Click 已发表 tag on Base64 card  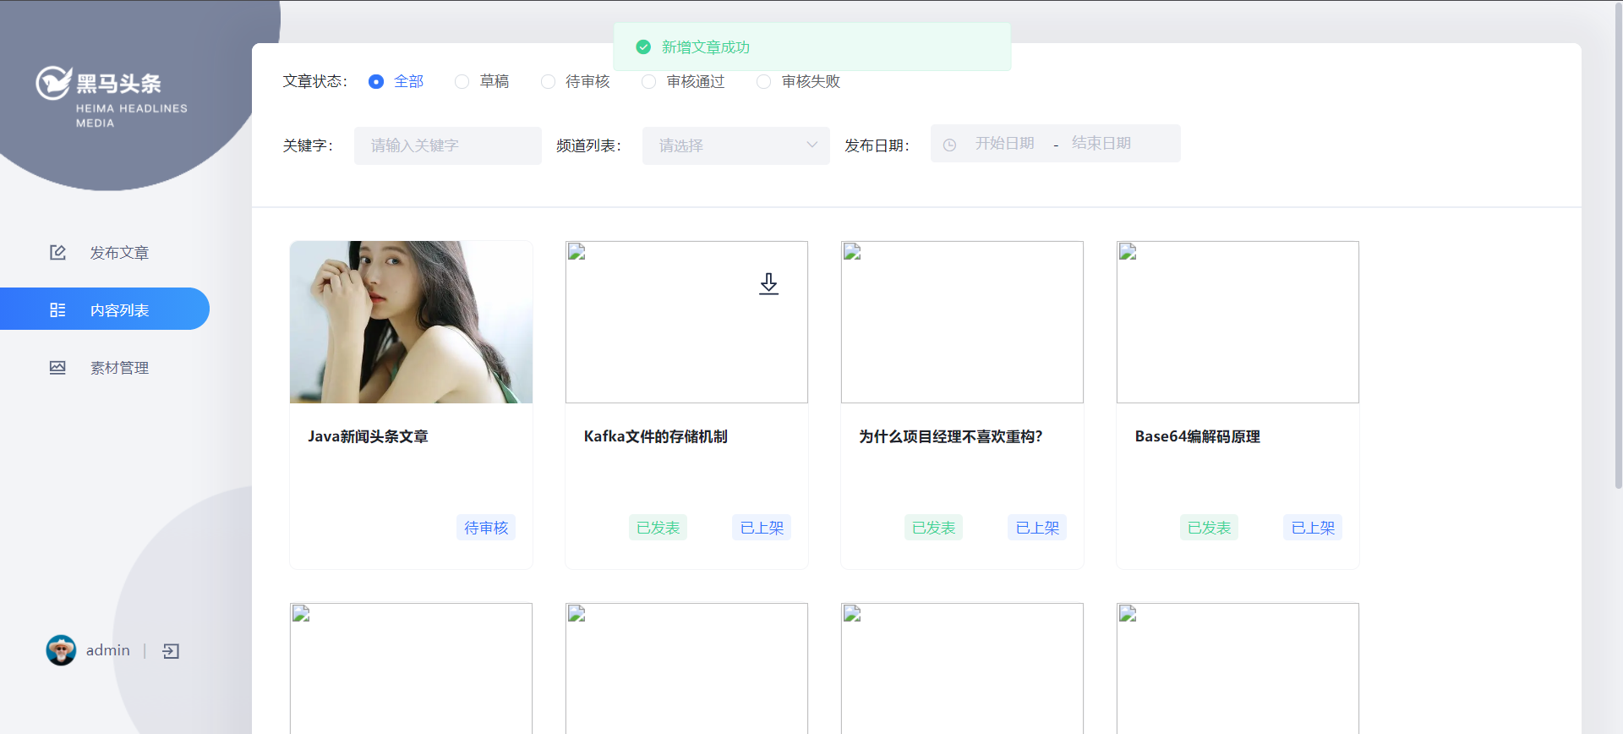(1209, 528)
